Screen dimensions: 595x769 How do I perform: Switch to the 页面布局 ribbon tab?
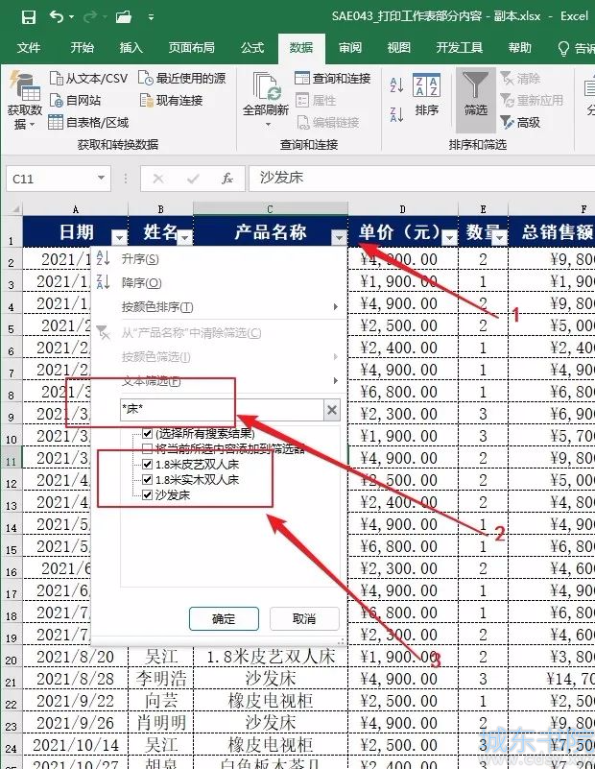click(192, 48)
